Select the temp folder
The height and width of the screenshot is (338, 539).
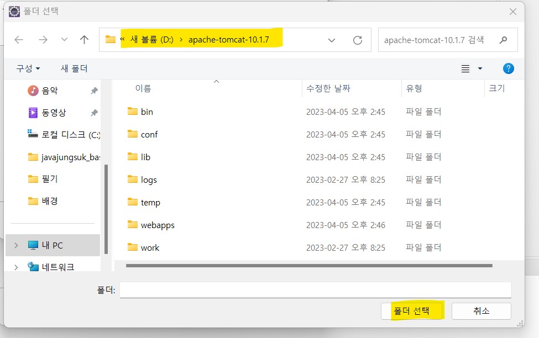pyautogui.click(x=150, y=202)
